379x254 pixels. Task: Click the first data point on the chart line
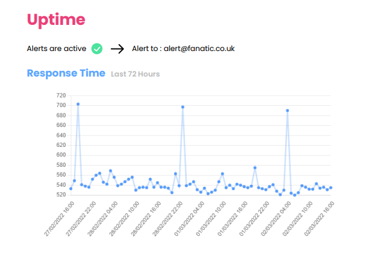click(71, 189)
